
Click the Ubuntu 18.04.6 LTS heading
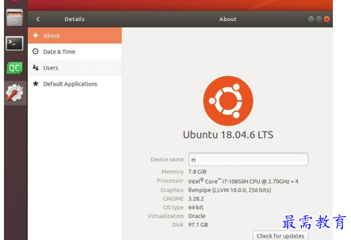coord(228,135)
